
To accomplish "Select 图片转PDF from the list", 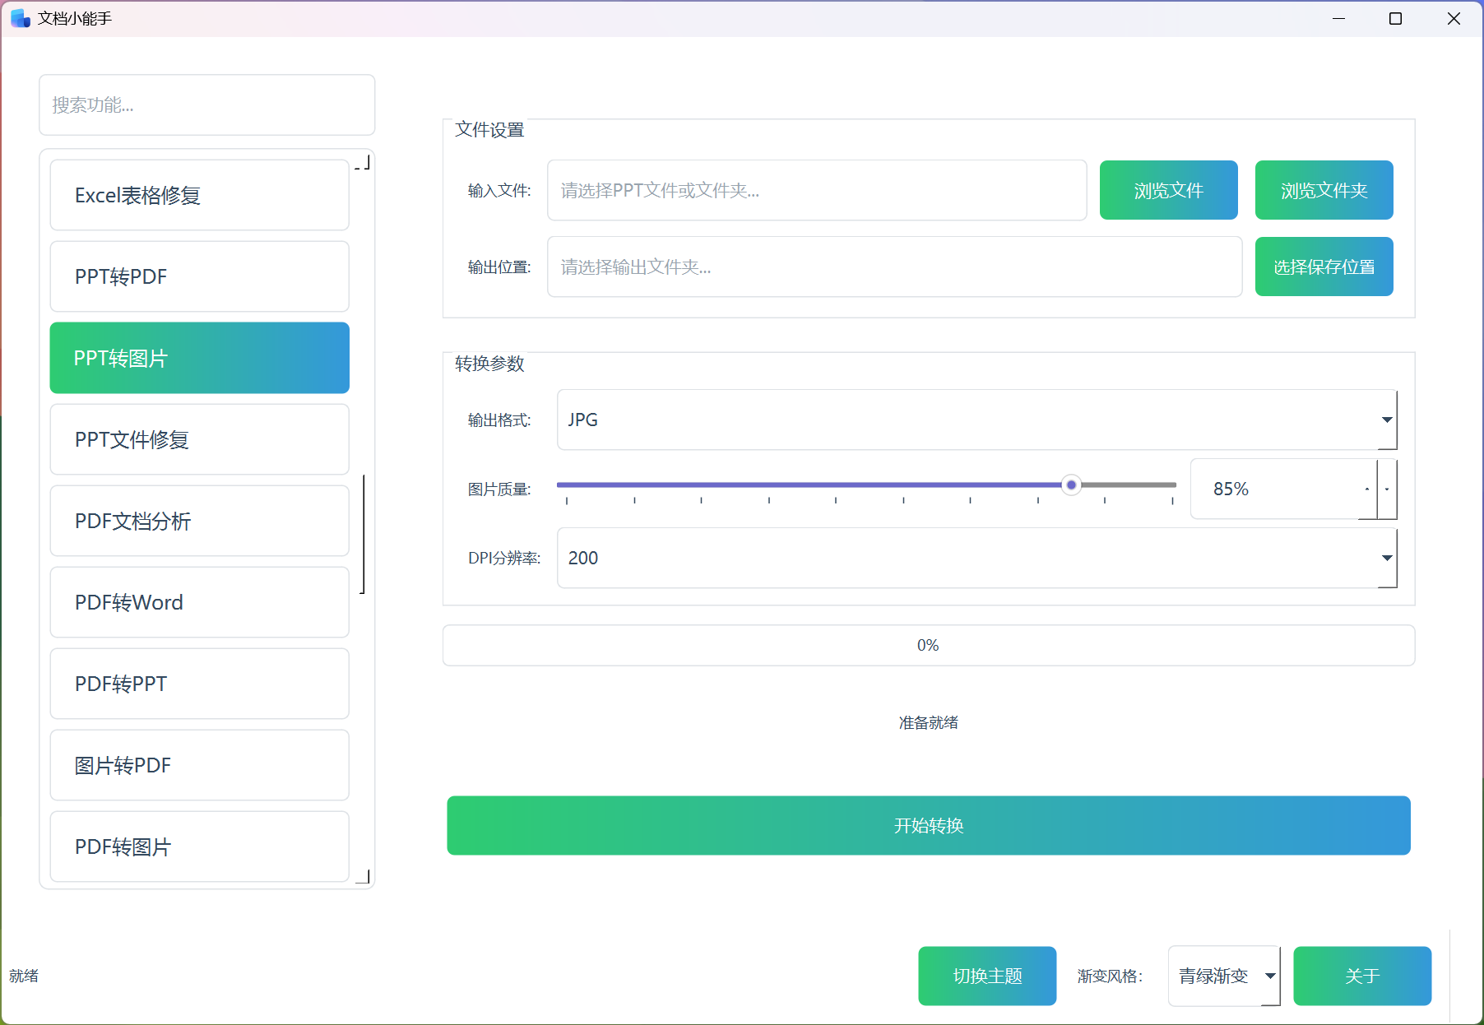I will coord(198,765).
